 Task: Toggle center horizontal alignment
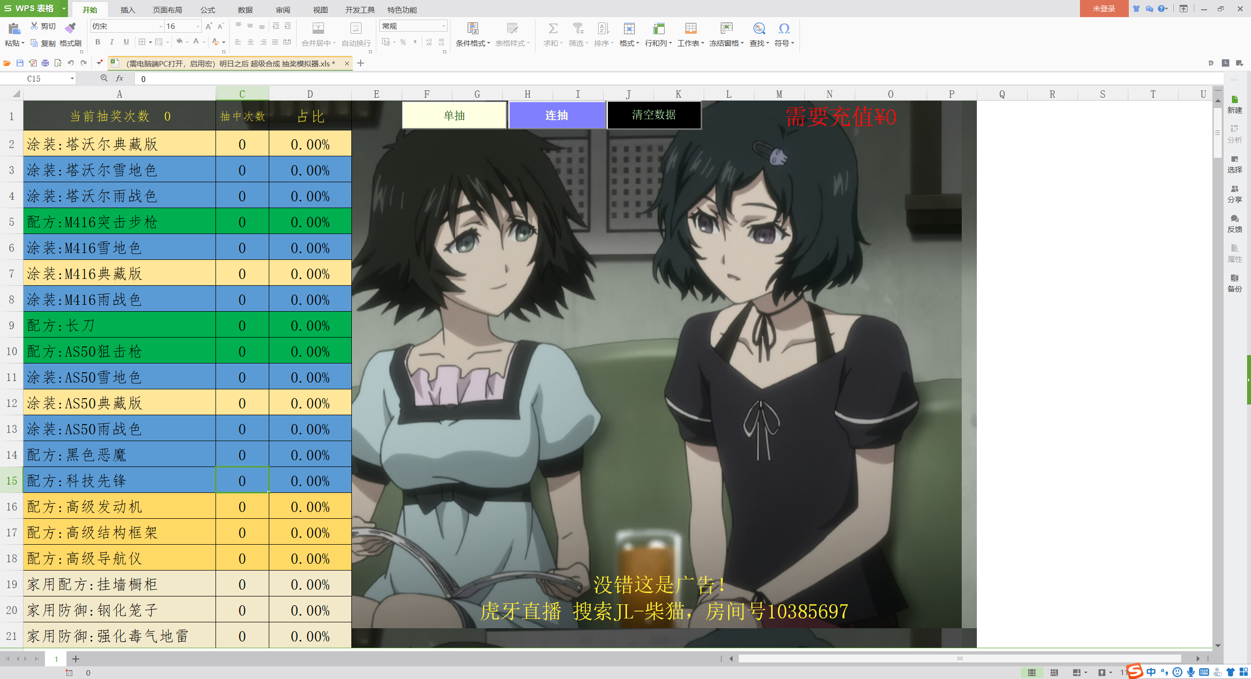pyautogui.click(x=250, y=42)
